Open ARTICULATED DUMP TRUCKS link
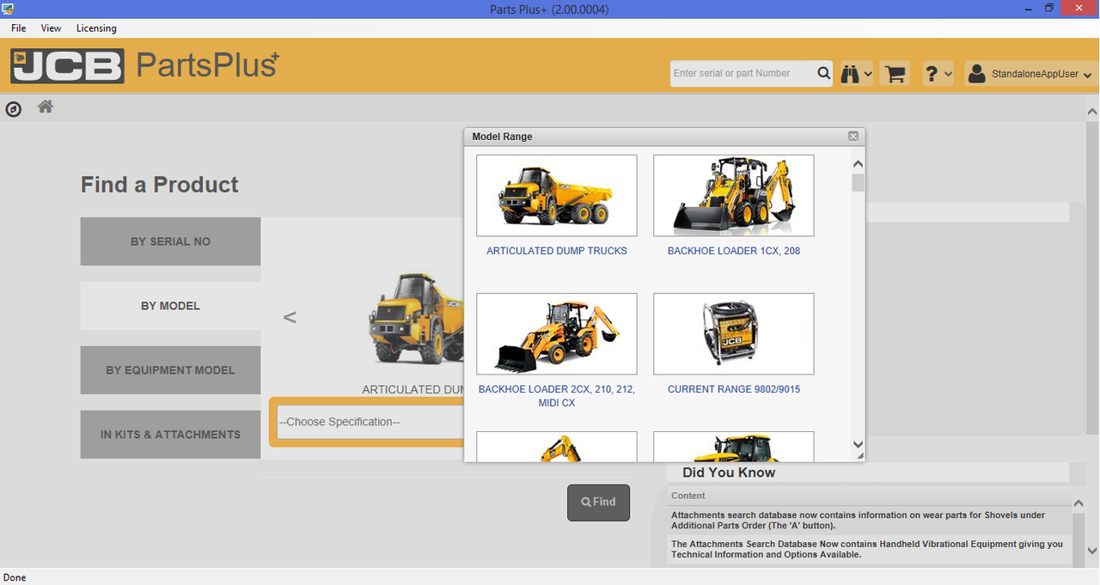This screenshot has width=1100, height=585. pyautogui.click(x=557, y=251)
